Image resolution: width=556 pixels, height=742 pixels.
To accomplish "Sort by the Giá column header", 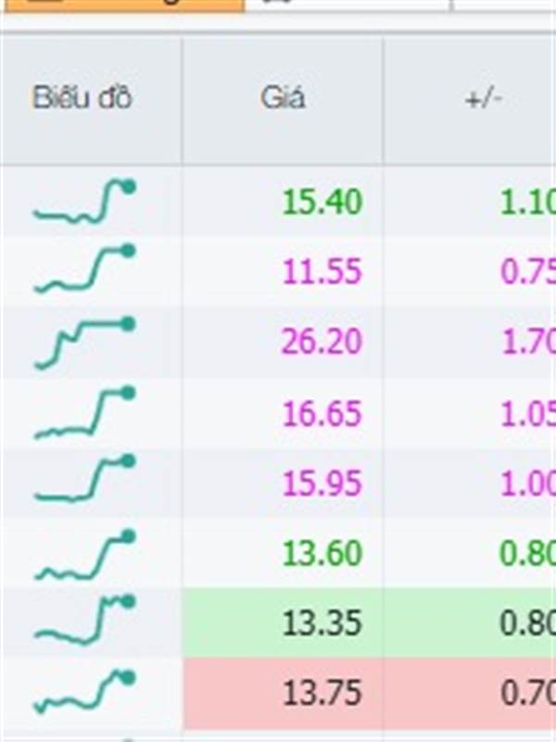I will tap(283, 98).
